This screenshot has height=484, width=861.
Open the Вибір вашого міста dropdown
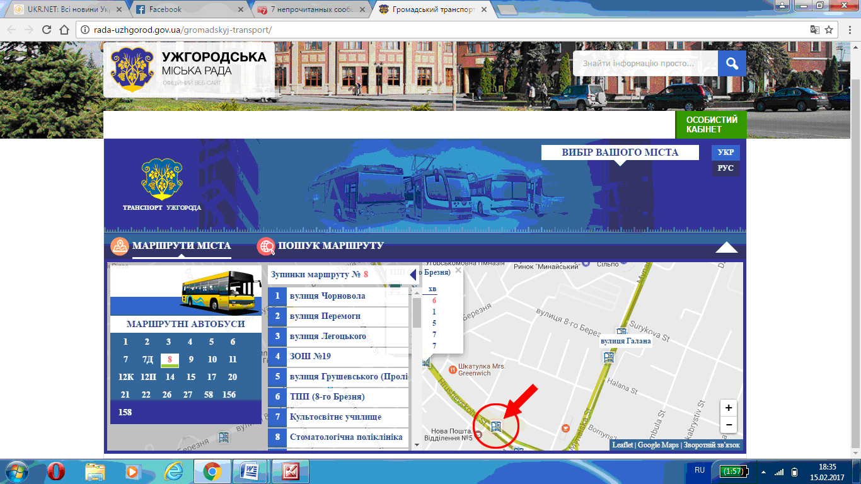point(620,153)
